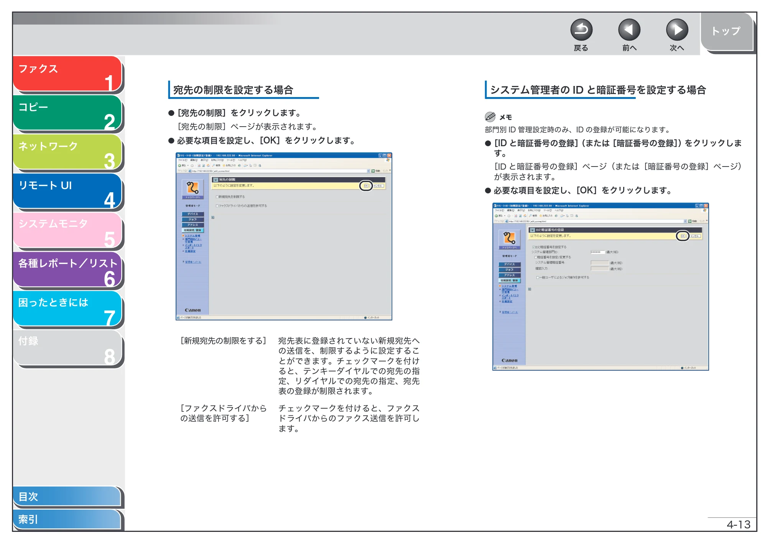Screen dimensions: 767x543
Task: Click システム管理部門ID input field
Action: click(x=597, y=252)
